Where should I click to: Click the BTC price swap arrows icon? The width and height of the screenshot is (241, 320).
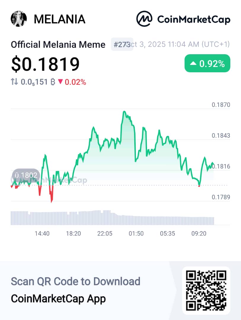click(15, 82)
